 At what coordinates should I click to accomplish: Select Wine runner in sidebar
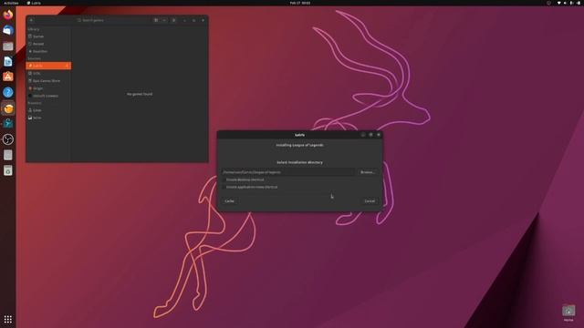[48, 118]
